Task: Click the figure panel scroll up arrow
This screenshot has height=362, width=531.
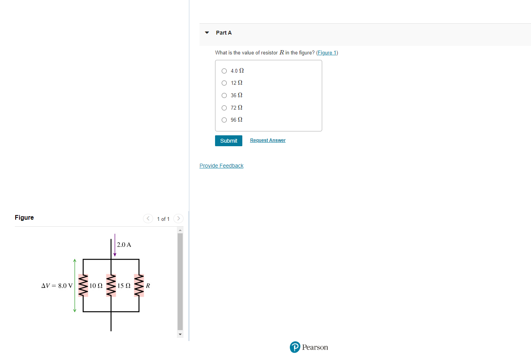Action: [x=180, y=230]
